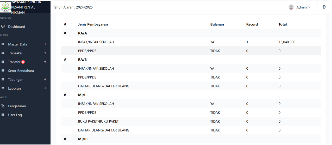Go to Setor Bendahara page
This screenshot has height=145, width=332.
(x=21, y=71)
